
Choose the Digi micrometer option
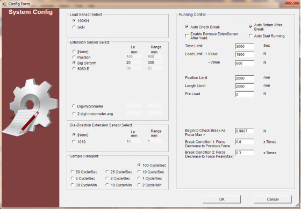pyautogui.click(x=74, y=106)
